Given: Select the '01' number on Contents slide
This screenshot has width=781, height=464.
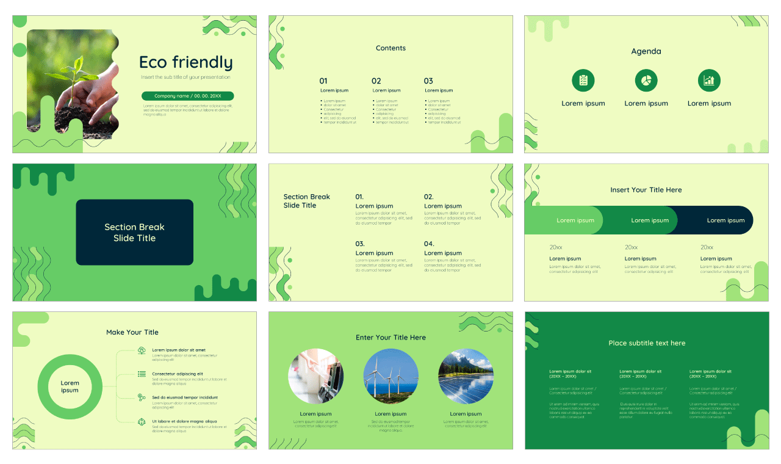Looking at the screenshot, I should coord(323,81).
